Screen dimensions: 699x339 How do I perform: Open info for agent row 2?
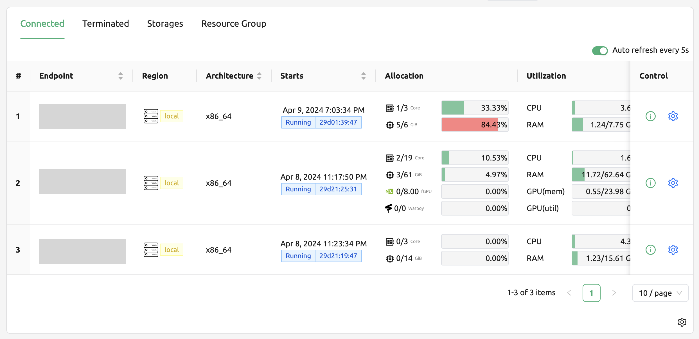[x=650, y=183]
